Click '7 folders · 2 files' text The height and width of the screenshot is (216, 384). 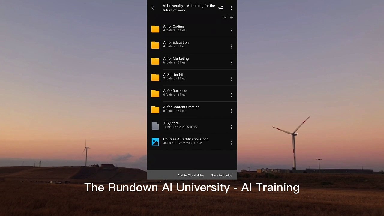(174, 79)
